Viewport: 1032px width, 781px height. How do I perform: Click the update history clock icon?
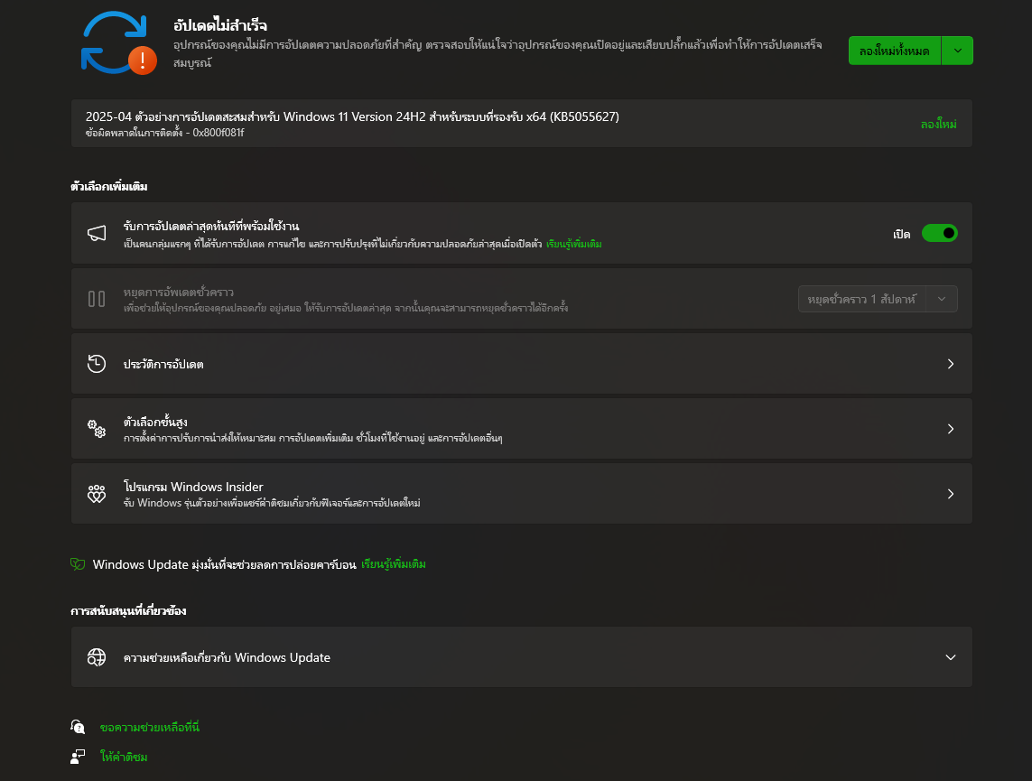click(x=97, y=364)
